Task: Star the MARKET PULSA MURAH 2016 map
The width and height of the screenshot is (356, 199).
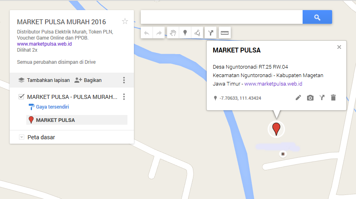Action: click(125, 21)
